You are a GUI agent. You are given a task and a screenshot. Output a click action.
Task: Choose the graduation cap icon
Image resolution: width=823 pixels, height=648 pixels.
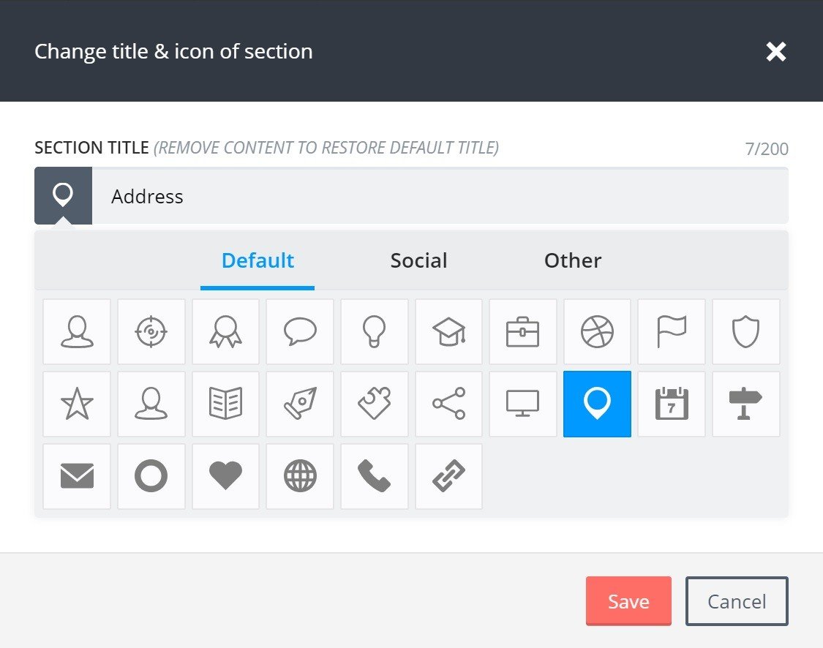pyautogui.click(x=448, y=331)
